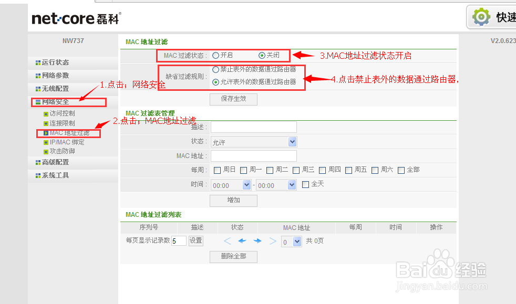Check the 周日 weekday checkbox

pos(217,170)
